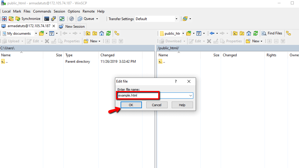This screenshot has height=168, width=299.
Task: Refresh the remote panel
Action: click(256, 34)
